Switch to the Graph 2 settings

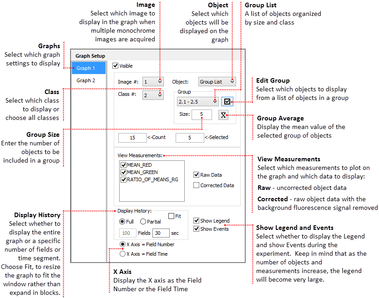(x=86, y=80)
